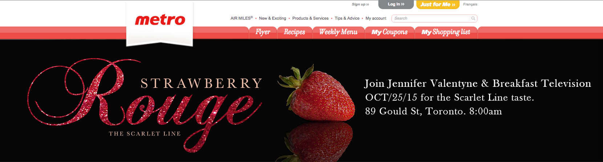Click the Just for Me button
The width and height of the screenshot is (603, 162).
(438, 4)
